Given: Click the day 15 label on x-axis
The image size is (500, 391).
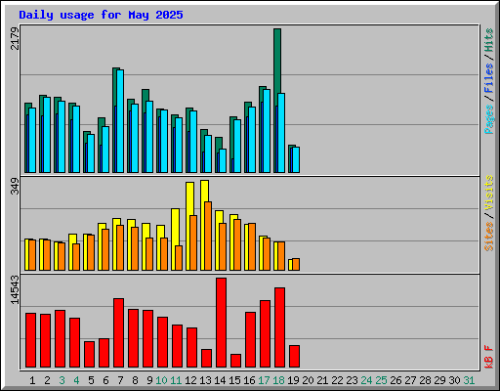Looking at the screenshot, I should 234,380.
